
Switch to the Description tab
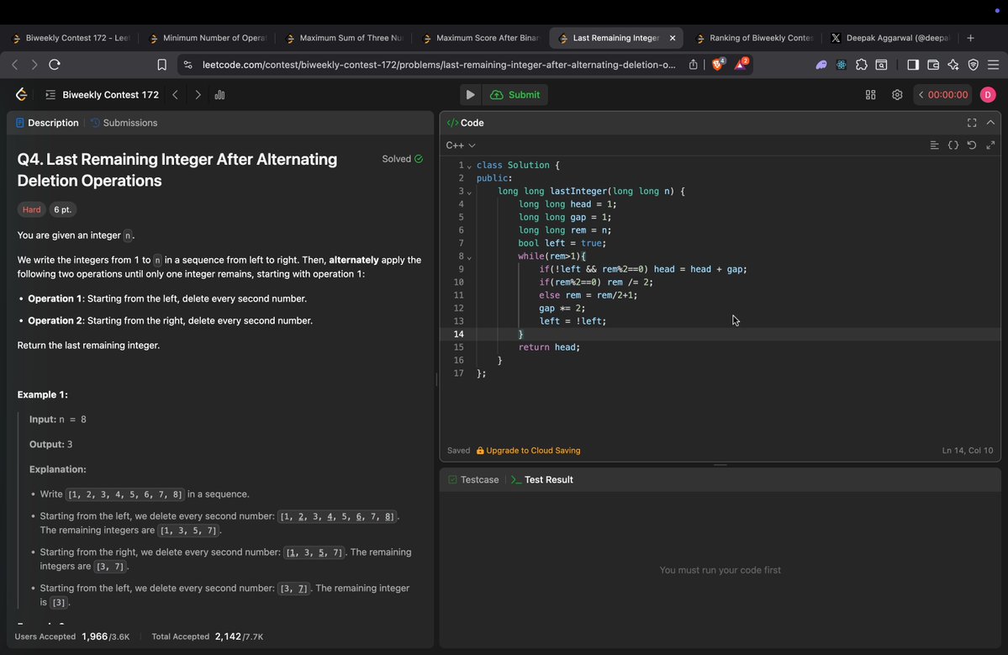(47, 123)
